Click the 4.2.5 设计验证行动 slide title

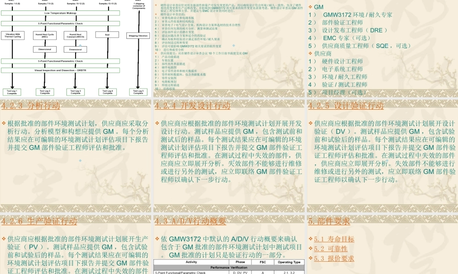[346, 105]
